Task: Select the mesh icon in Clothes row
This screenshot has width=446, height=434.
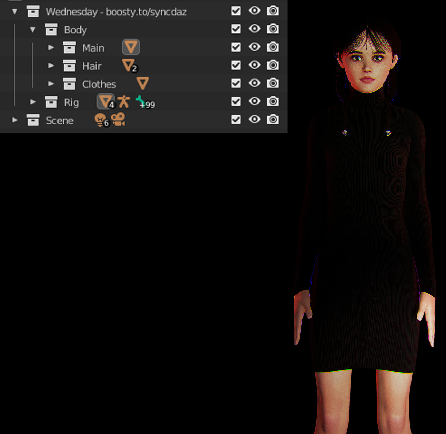Action: point(143,83)
